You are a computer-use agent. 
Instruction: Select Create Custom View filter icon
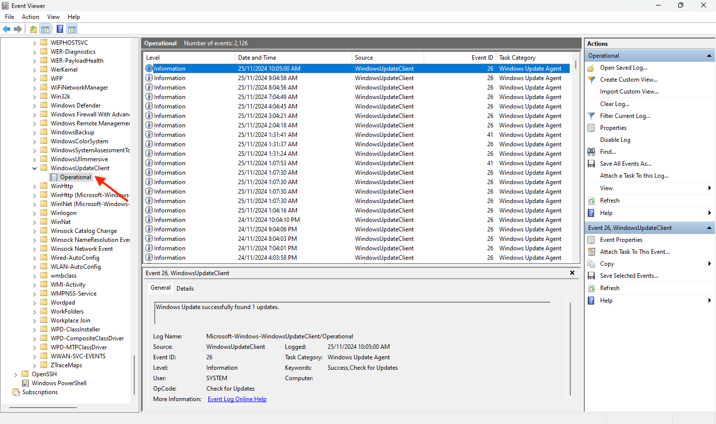[592, 79]
